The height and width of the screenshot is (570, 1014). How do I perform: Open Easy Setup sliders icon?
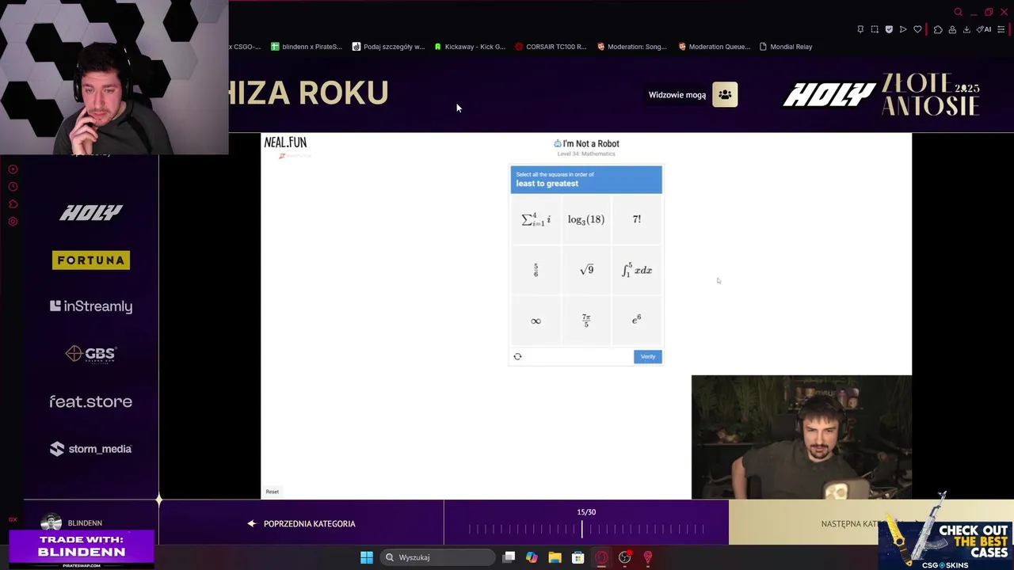[1001, 29]
